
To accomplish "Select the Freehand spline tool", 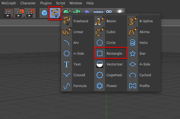I will pyautogui.click(x=77, y=21).
